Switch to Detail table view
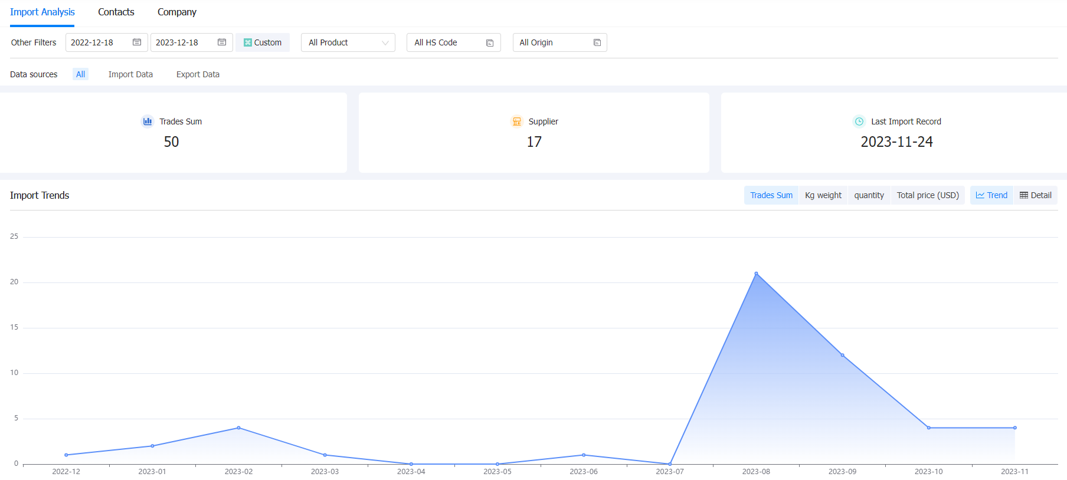Screen dimensions: 1067x480 click(1036, 195)
